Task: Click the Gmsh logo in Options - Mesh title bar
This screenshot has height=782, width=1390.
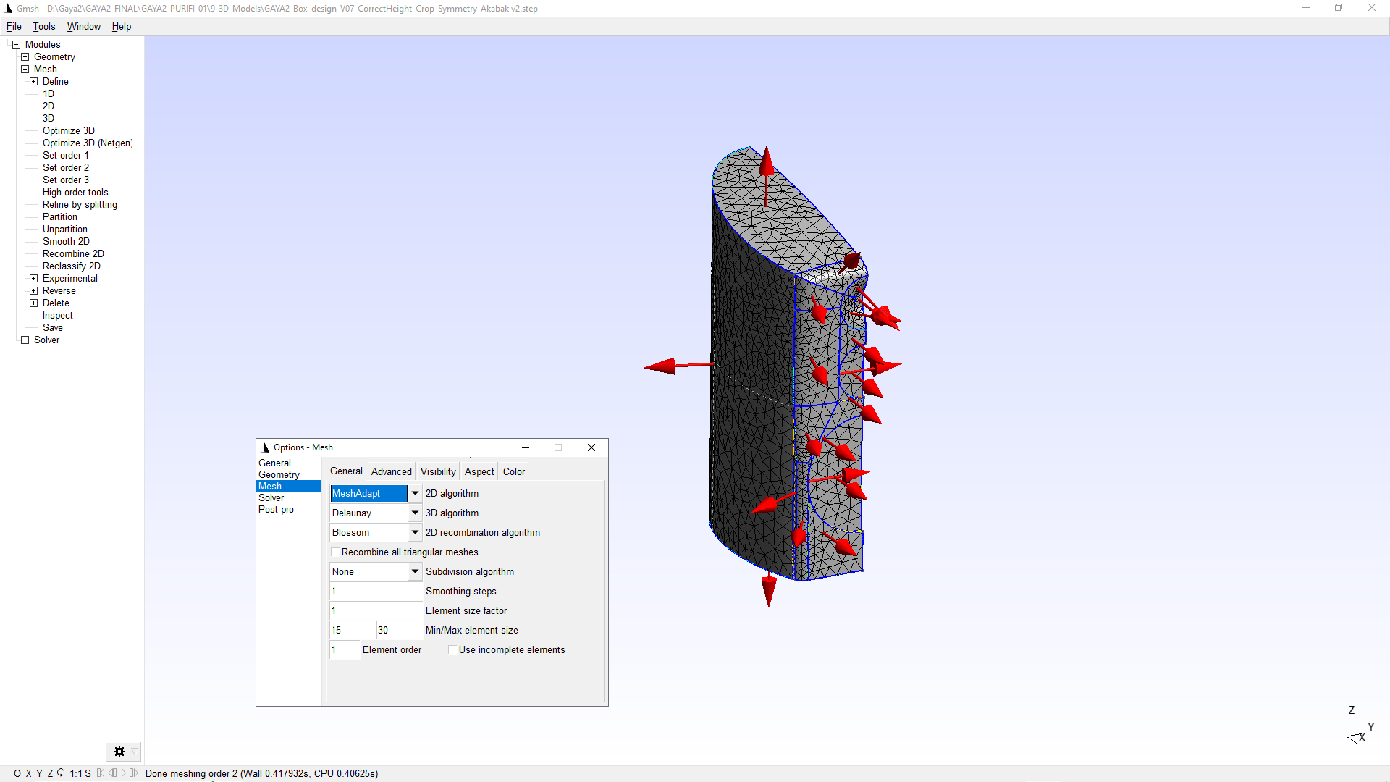Action: (266, 447)
